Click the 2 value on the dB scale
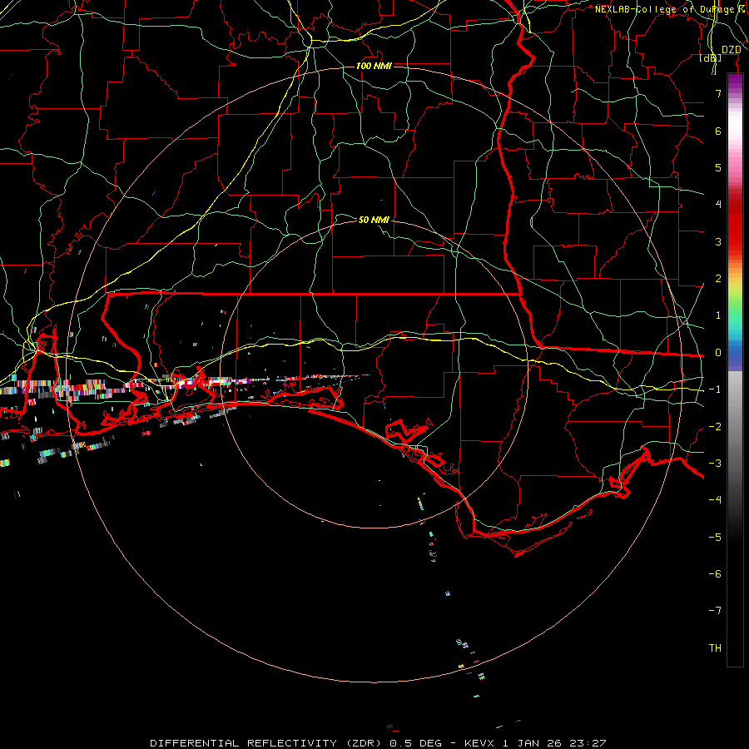The height and width of the screenshot is (749, 749). click(x=718, y=279)
